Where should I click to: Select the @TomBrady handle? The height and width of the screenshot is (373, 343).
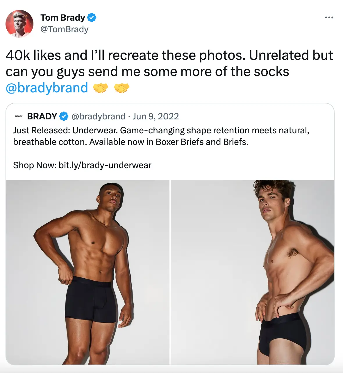coord(65,29)
